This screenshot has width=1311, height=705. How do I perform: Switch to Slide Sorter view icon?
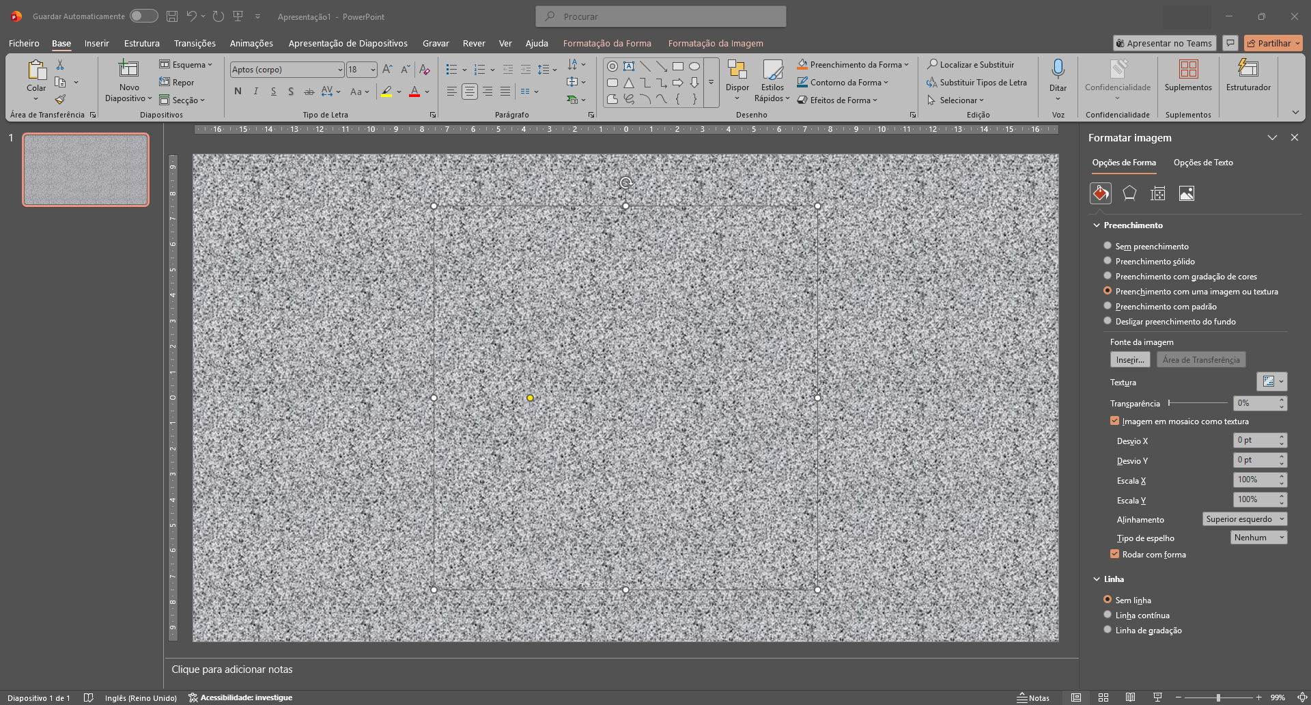pyautogui.click(x=1103, y=697)
